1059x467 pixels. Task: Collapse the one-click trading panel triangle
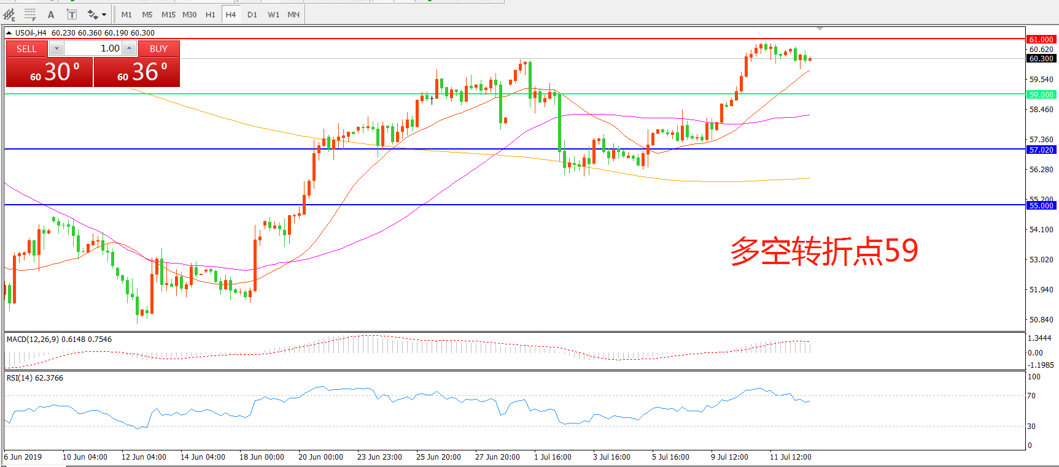(x=9, y=33)
